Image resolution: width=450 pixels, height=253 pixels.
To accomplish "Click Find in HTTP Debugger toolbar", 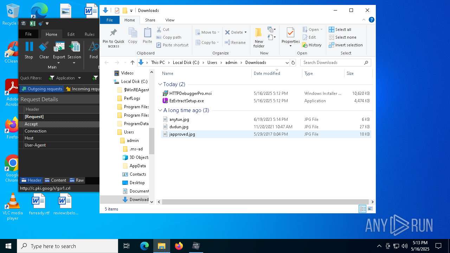I will click(94, 50).
